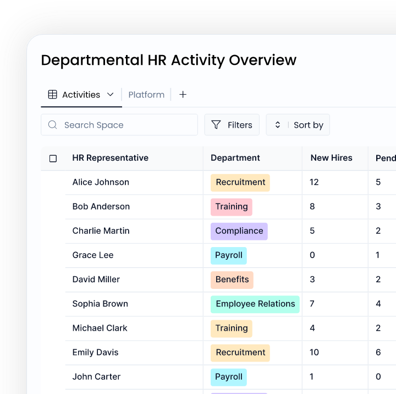Click the sort up-down arrows icon
This screenshot has width=396, height=394.
tap(278, 125)
